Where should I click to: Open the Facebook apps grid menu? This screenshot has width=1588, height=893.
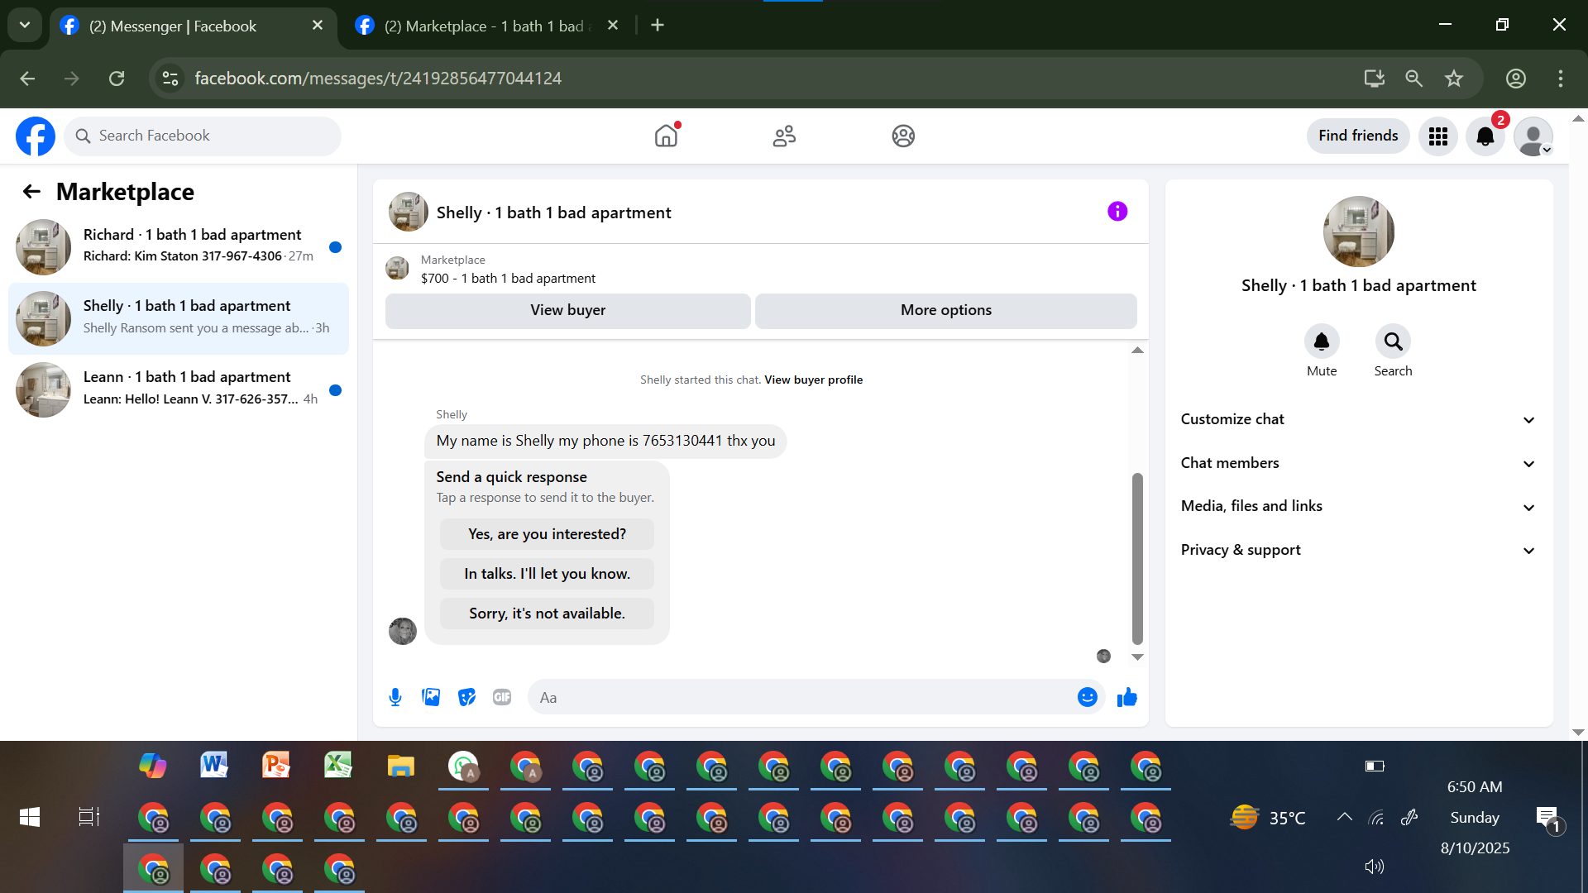1438,136
